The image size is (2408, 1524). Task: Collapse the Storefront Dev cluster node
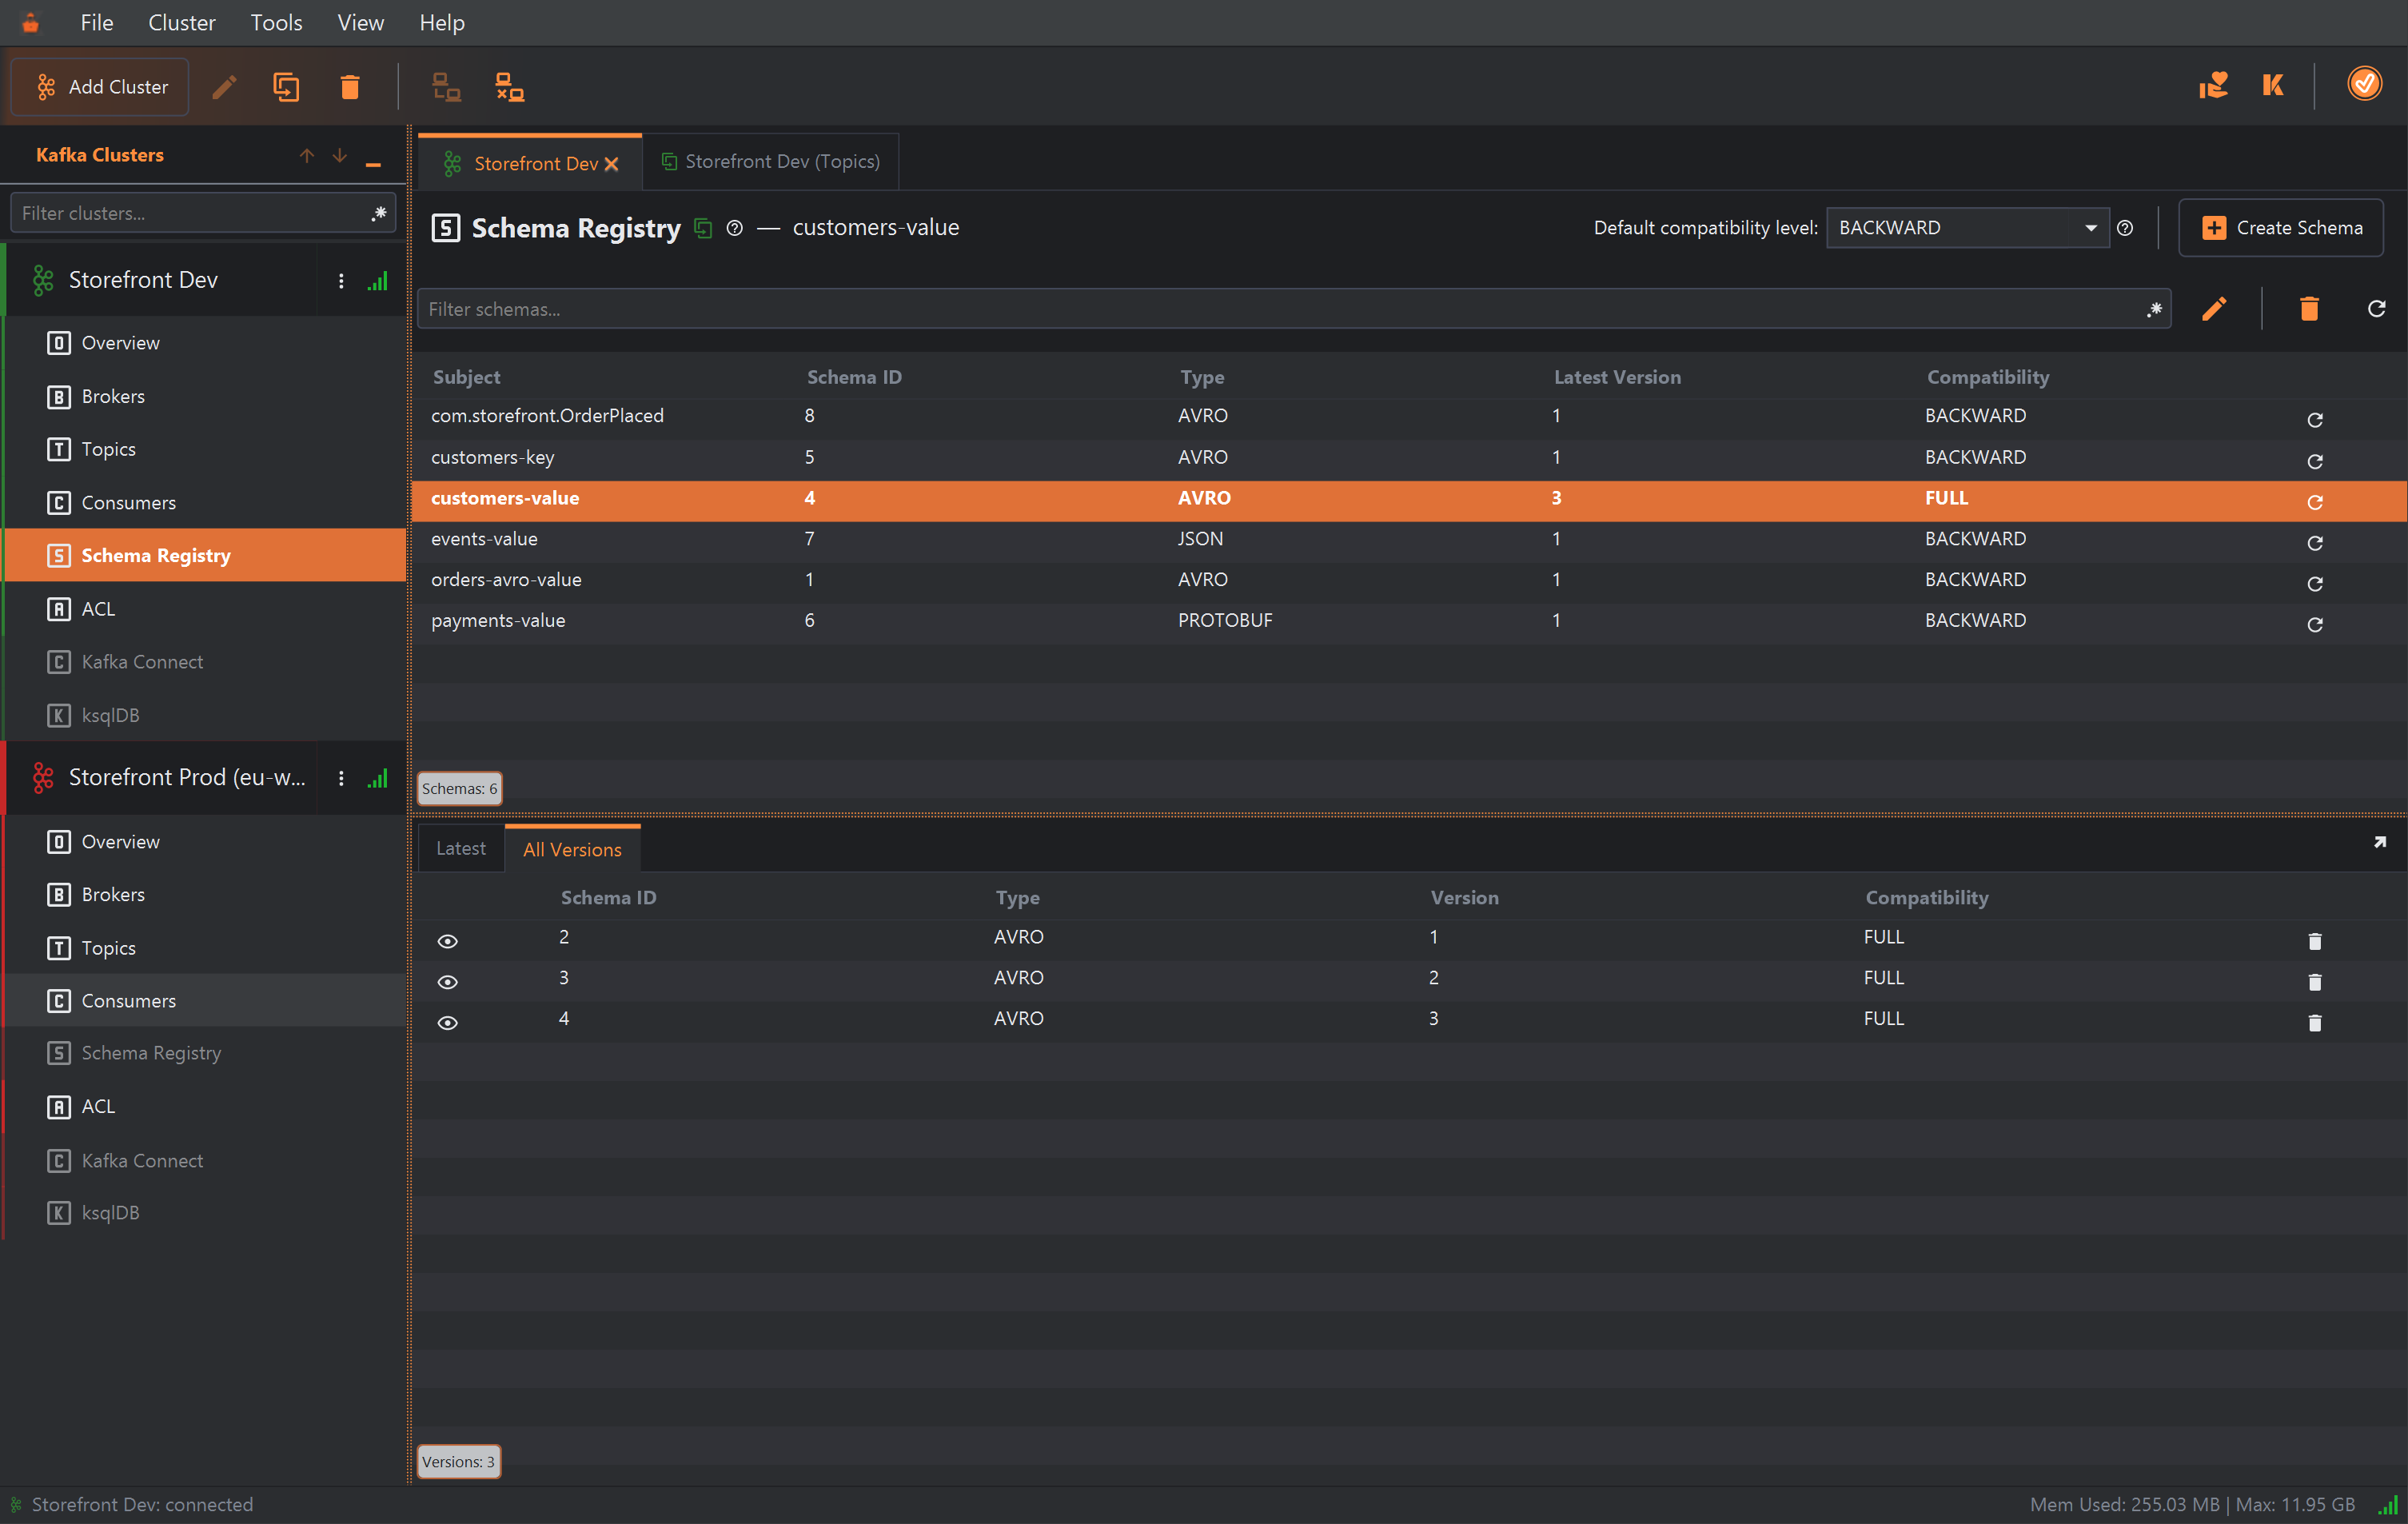pos(43,280)
